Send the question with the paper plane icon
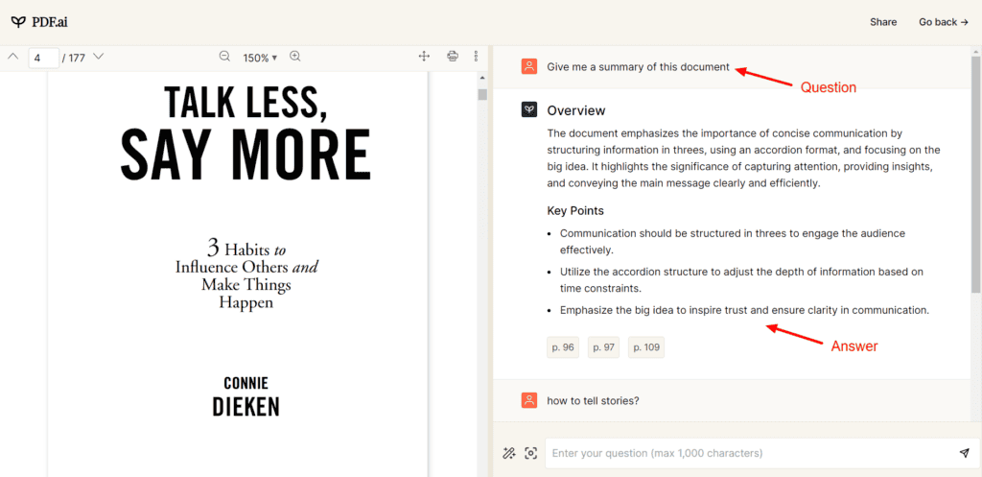The width and height of the screenshot is (982, 477). pos(964,453)
